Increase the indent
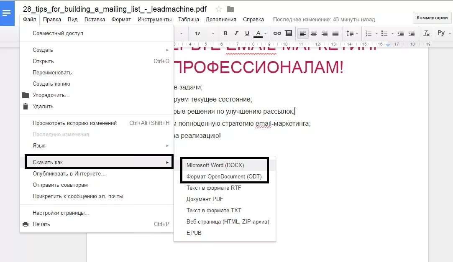 [x=412, y=33]
